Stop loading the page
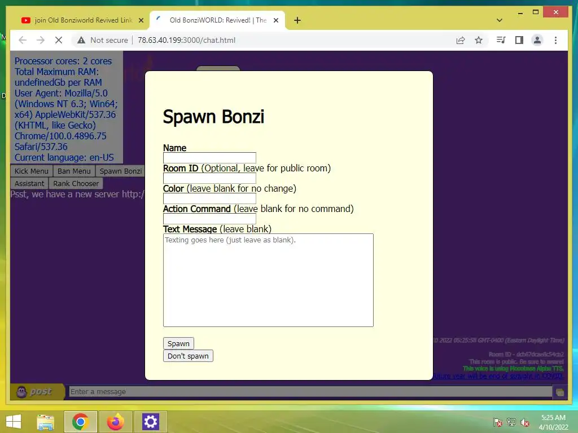This screenshot has height=433, width=578. click(x=59, y=40)
